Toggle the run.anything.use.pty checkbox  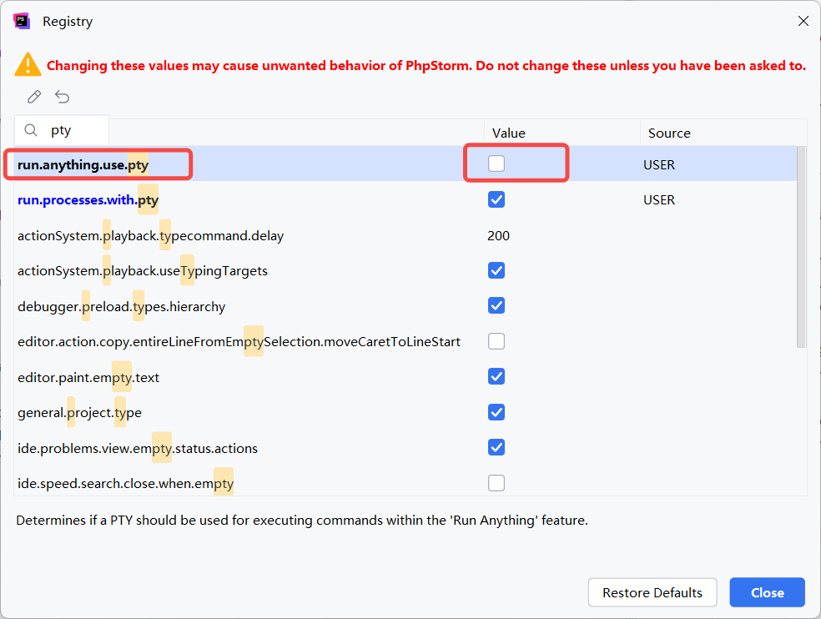click(496, 164)
